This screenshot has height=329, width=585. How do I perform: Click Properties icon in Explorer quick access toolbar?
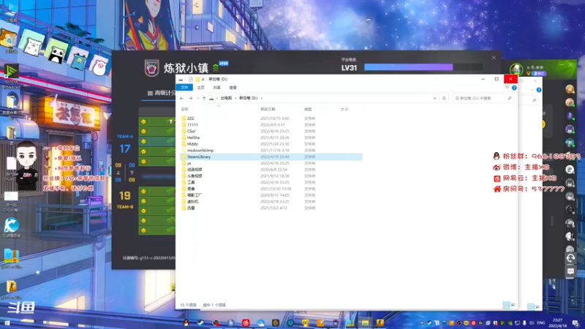(x=191, y=79)
